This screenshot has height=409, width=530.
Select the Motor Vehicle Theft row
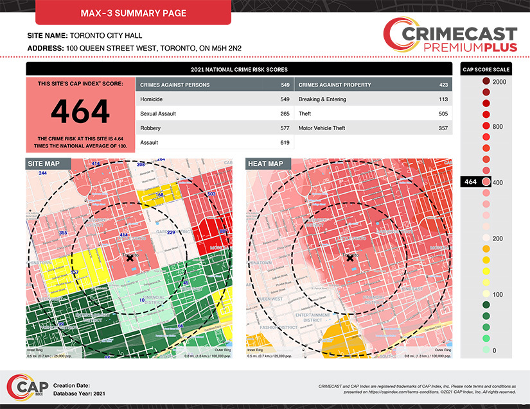click(x=373, y=128)
